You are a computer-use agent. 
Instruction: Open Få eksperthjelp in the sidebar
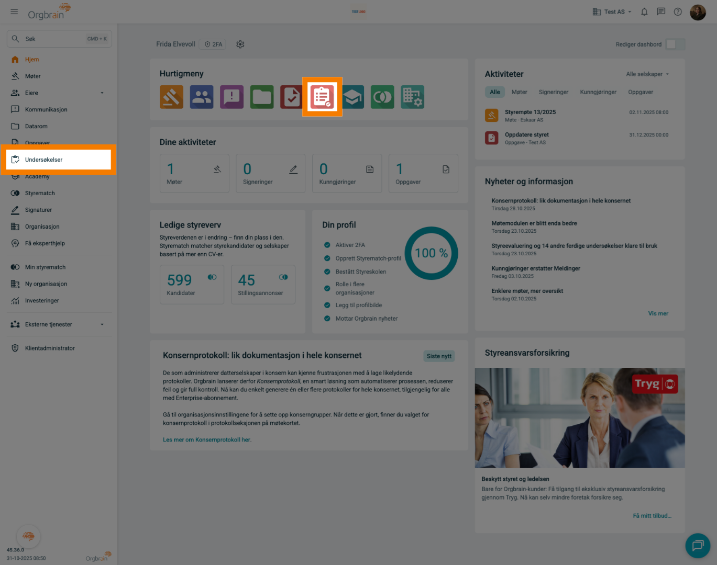point(59,244)
